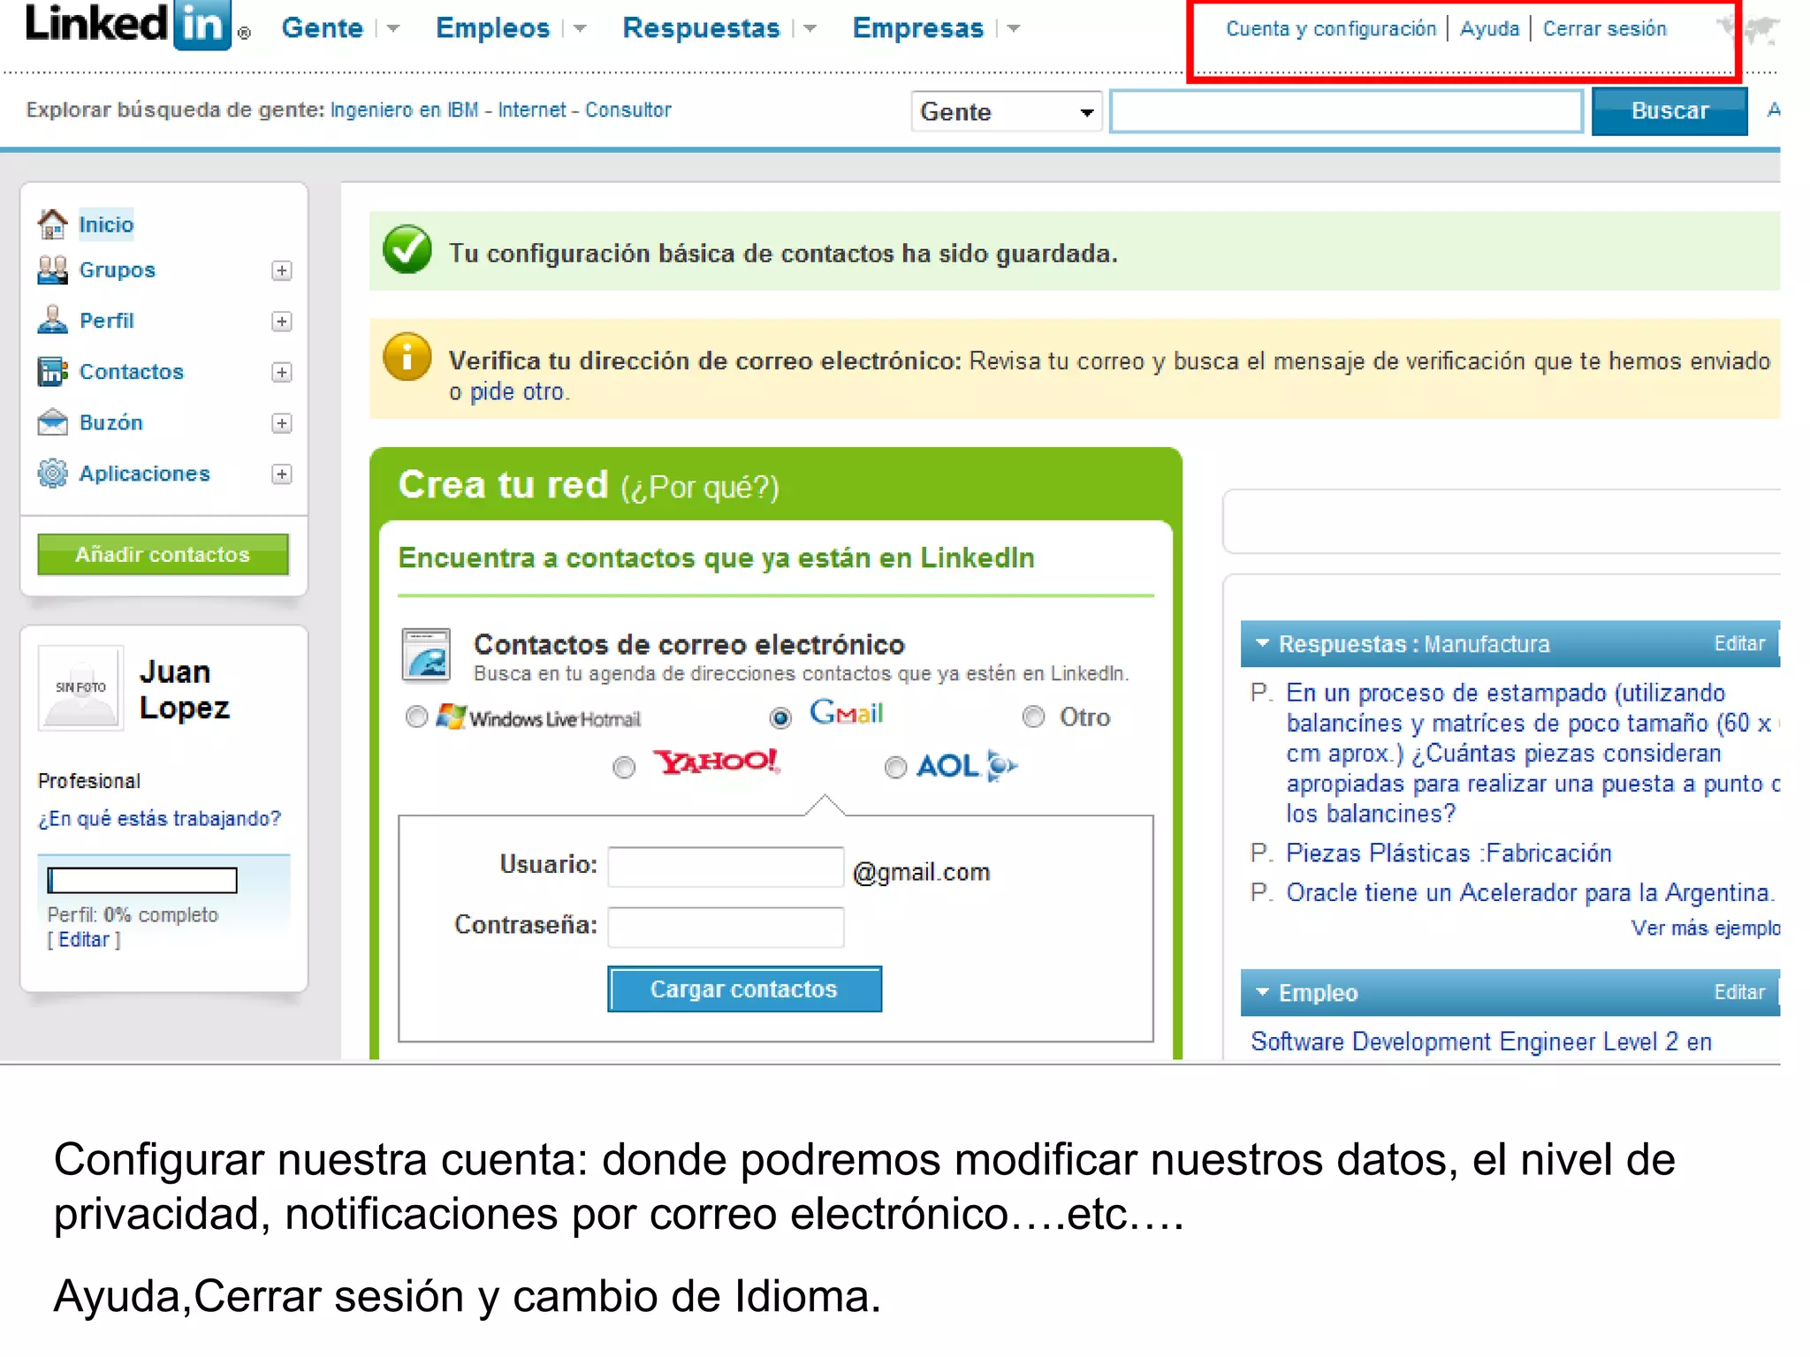This screenshot has height=1357, width=1810.
Task: Open the Respuestas menu dropdown arrow
Action: pyautogui.click(x=810, y=29)
